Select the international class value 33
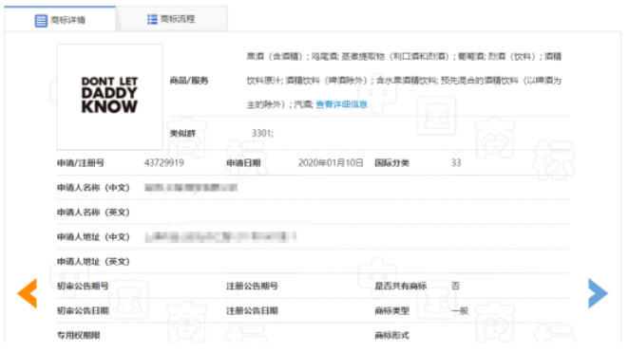This screenshot has height=353, width=629. (456, 162)
